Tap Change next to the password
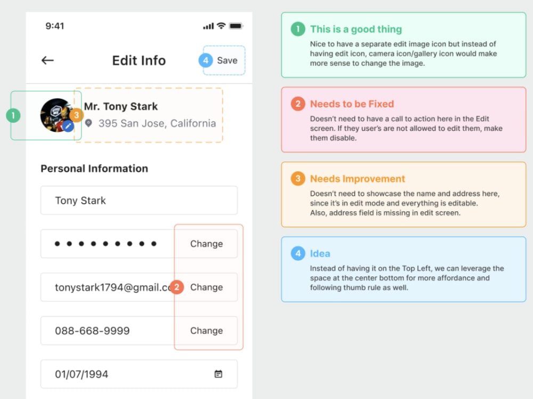Viewport: 533px width, 399px height. point(206,244)
